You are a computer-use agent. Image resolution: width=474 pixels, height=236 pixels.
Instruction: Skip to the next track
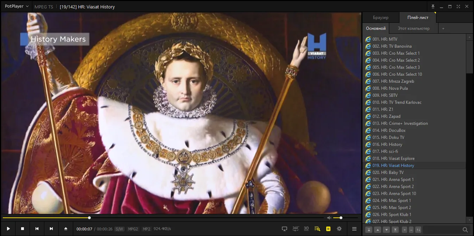[51, 229]
